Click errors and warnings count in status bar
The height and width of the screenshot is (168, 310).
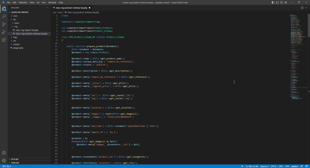pos(7,166)
